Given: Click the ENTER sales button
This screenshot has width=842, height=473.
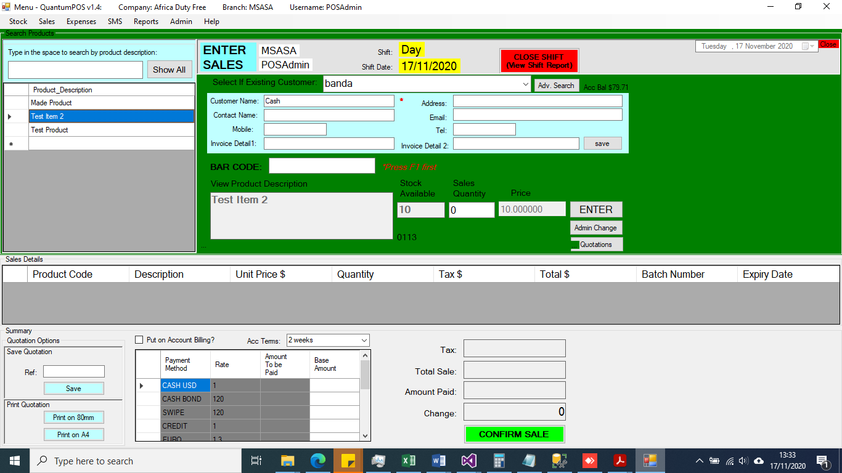Looking at the screenshot, I should pyautogui.click(x=596, y=209).
